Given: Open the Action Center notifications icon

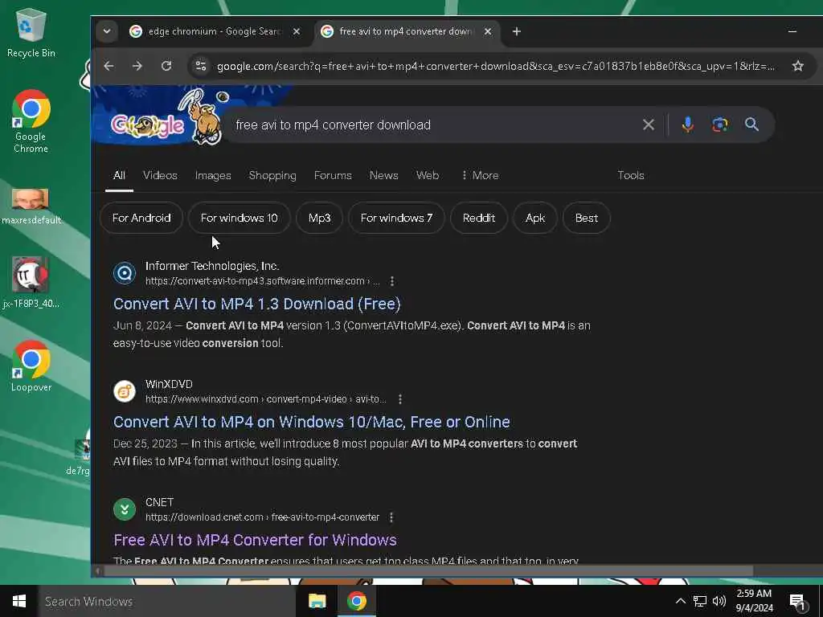Looking at the screenshot, I should (x=797, y=602).
